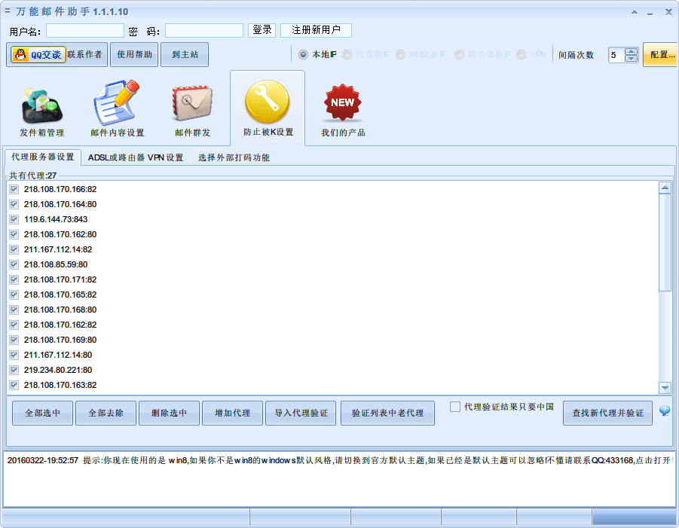
Task: Increase the 间隔次数 spinner value
Action: pyautogui.click(x=631, y=52)
